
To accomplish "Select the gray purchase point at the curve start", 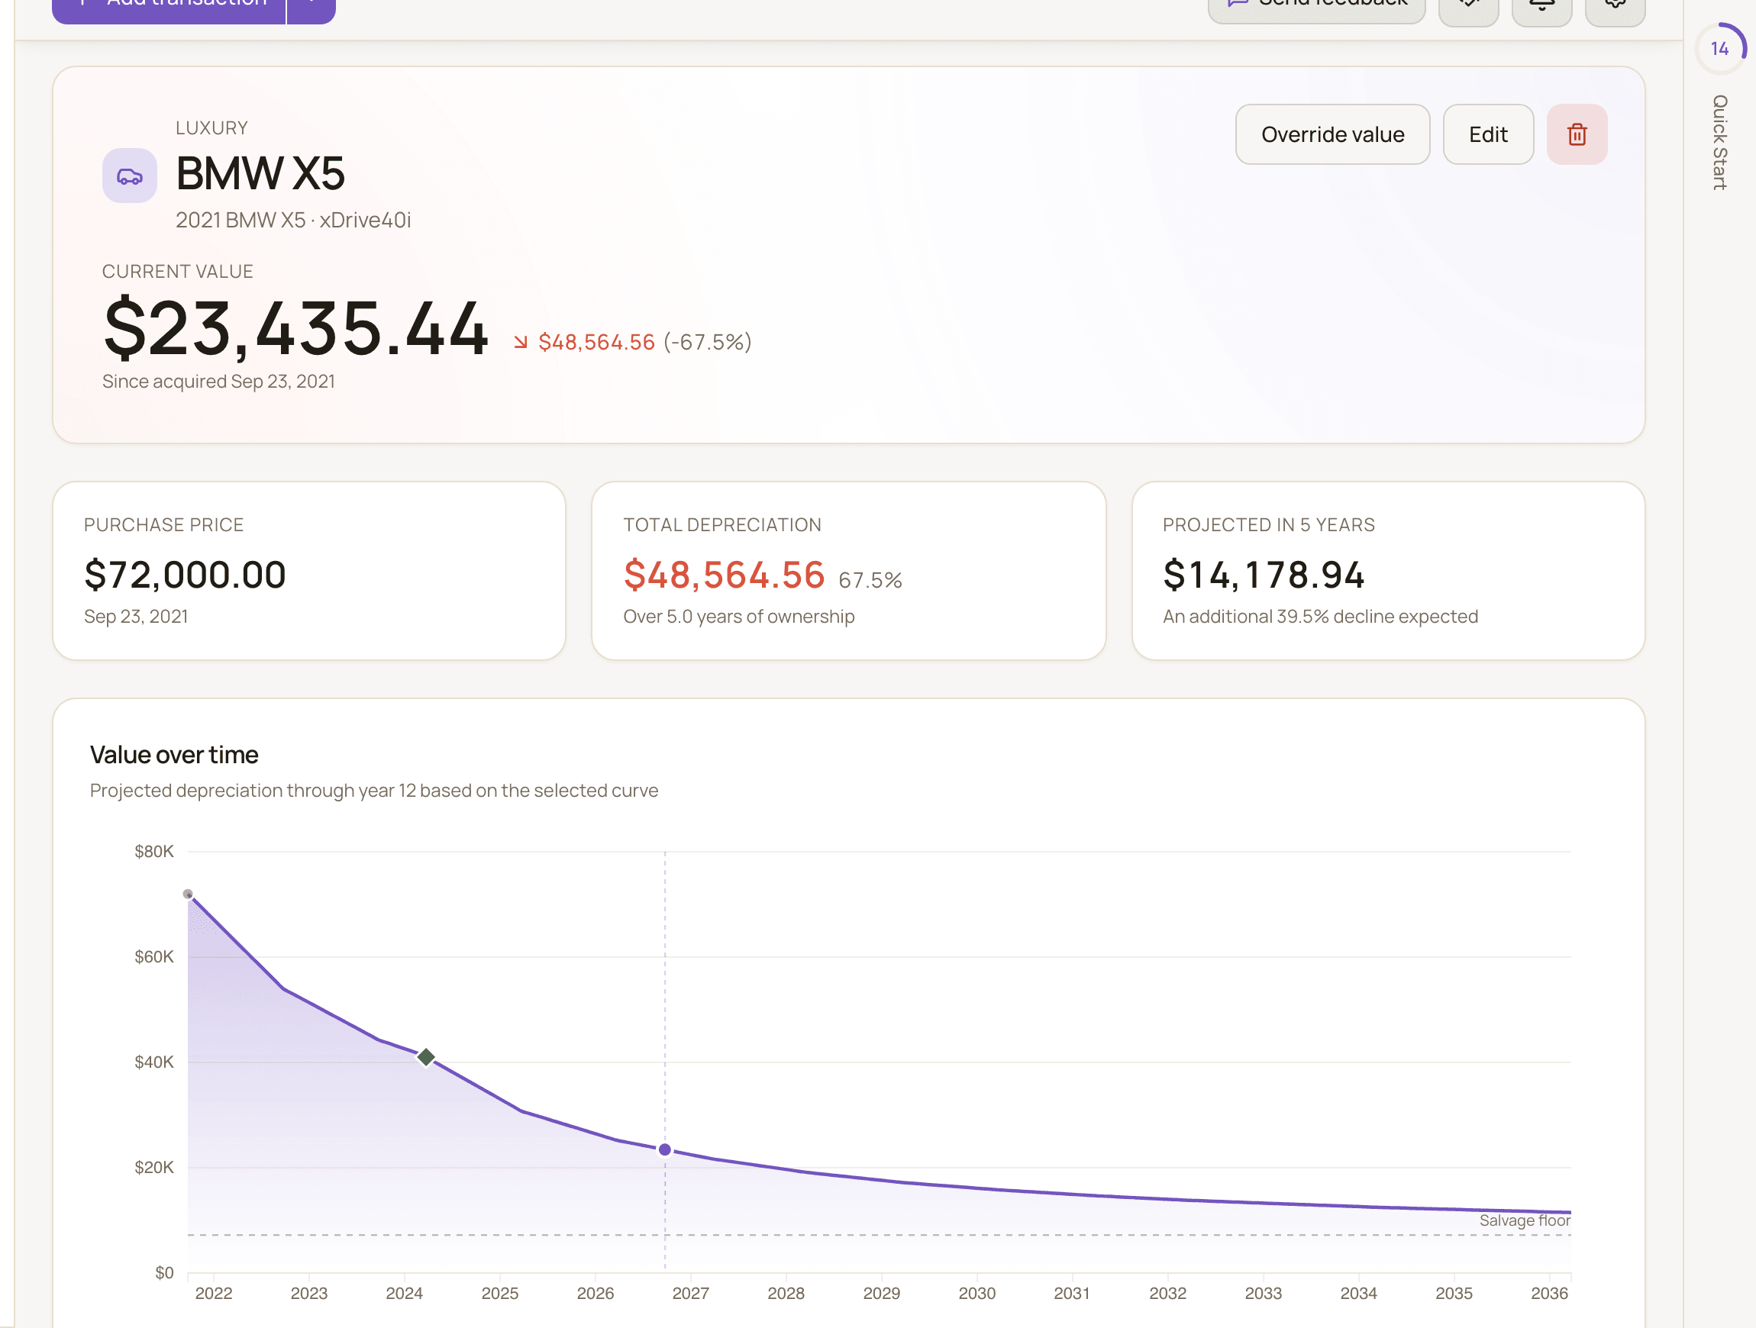I will pyautogui.click(x=188, y=894).
